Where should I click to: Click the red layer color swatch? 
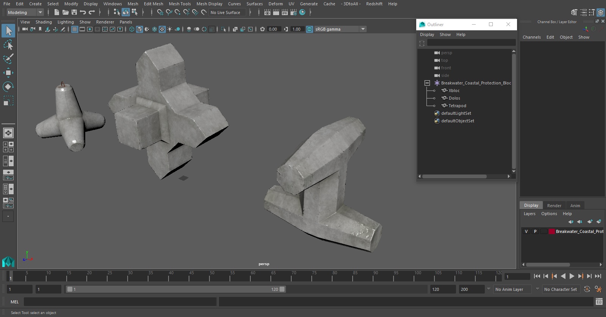coord(552,231)
